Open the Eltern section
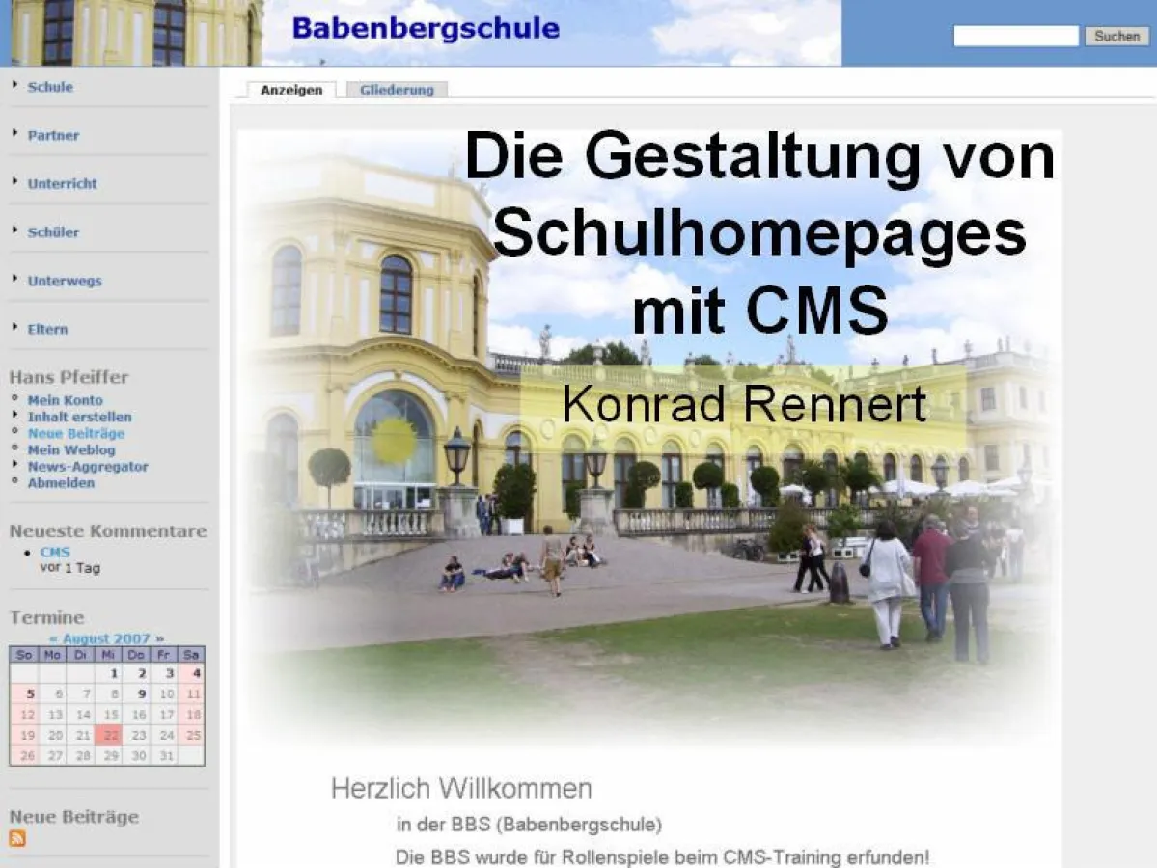 click(47, 329)
